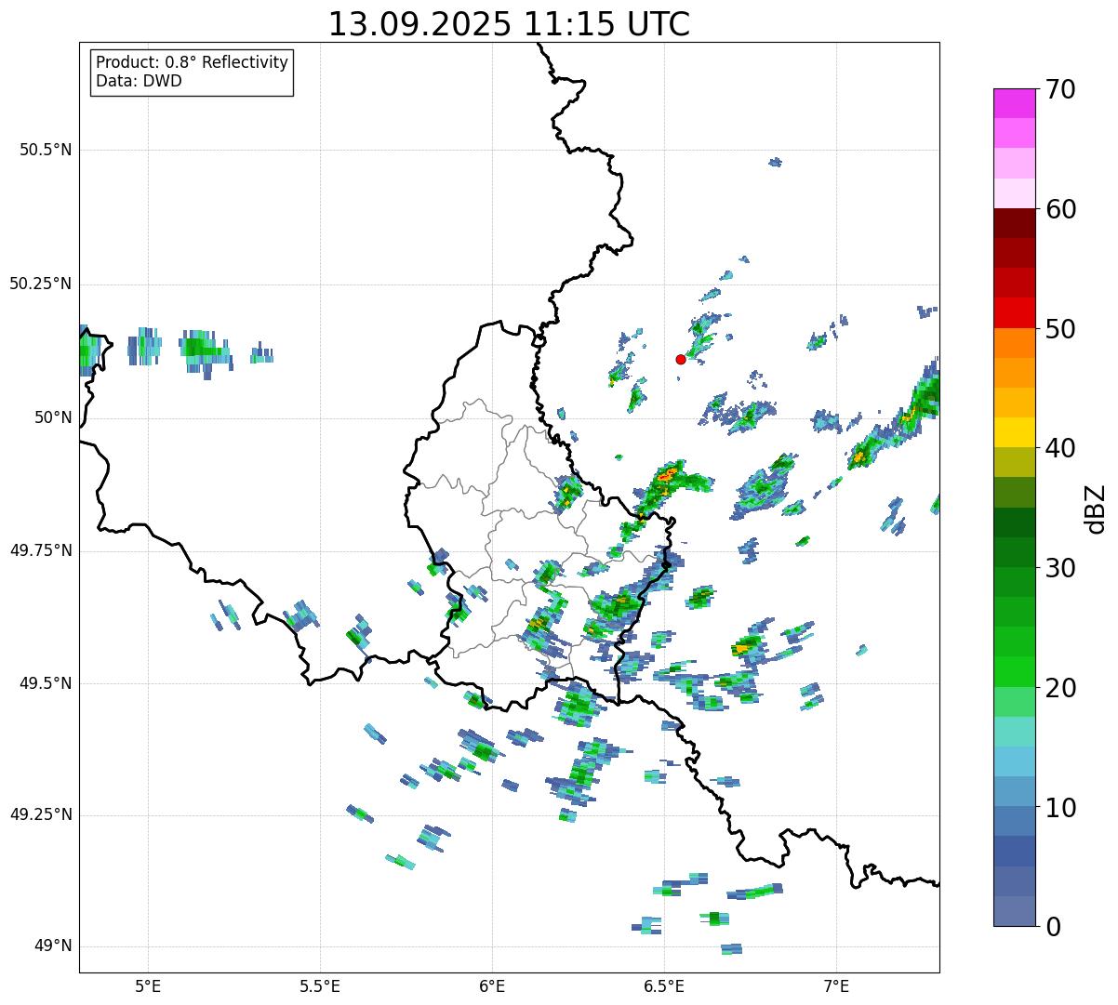1118x1005 pixels.
Task: Click the colorbar '10' tick label
Action: tap(1061, 807)
